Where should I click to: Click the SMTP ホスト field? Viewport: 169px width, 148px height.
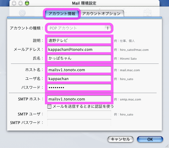(x=79, y=99)
